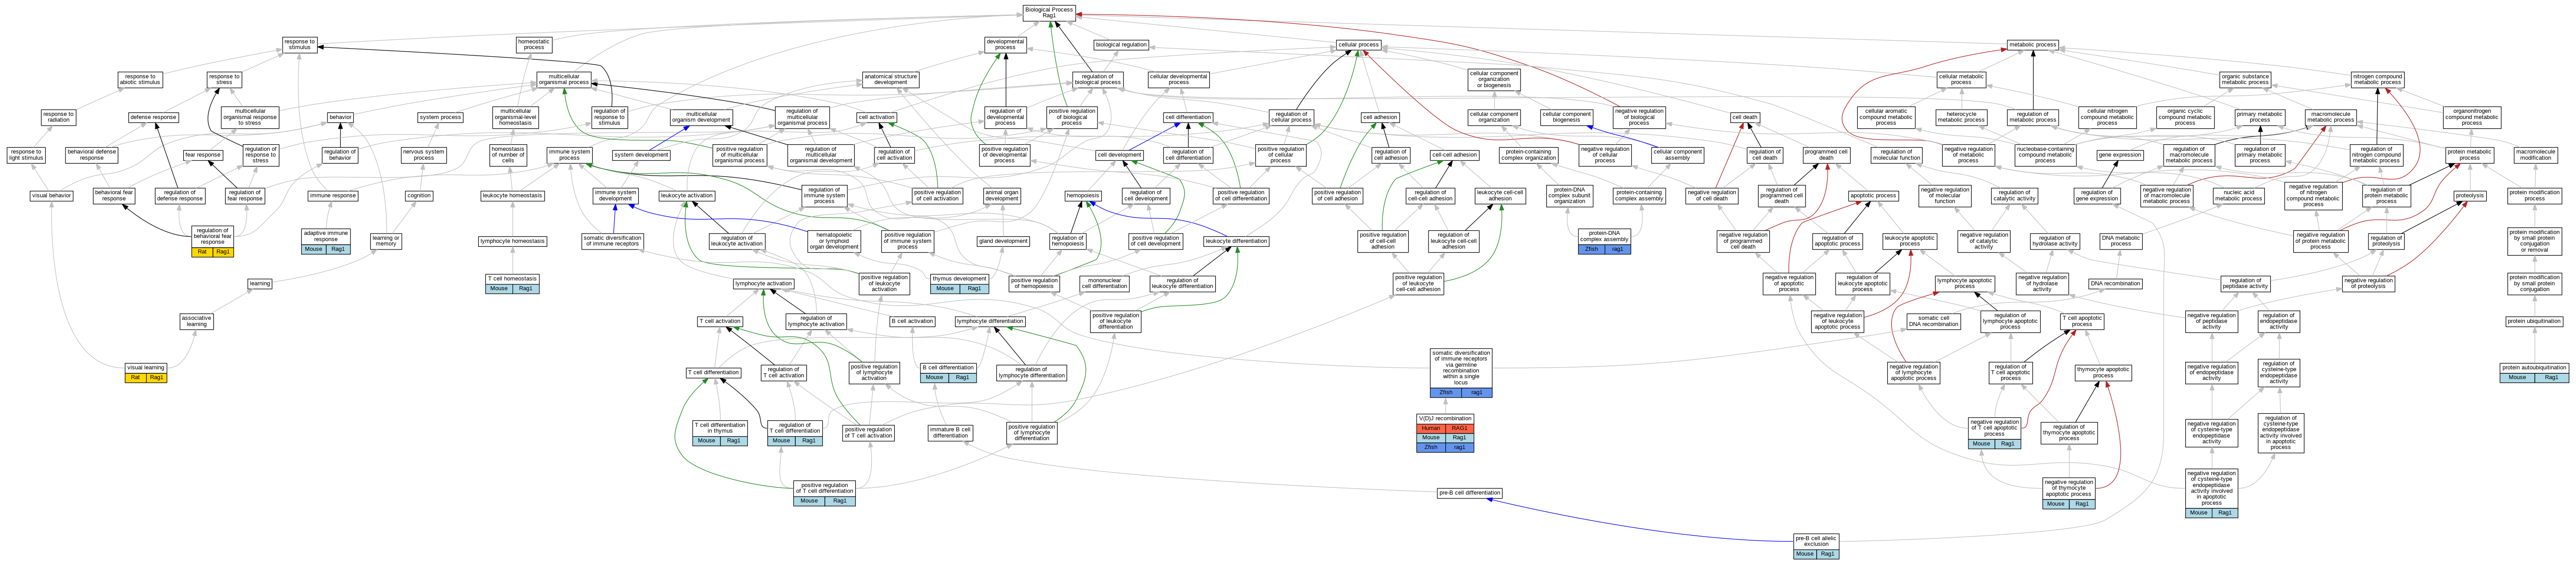The image size is (2576, 564).
Task: Click the 'learning or memory' node
Action: coord(386,241)
